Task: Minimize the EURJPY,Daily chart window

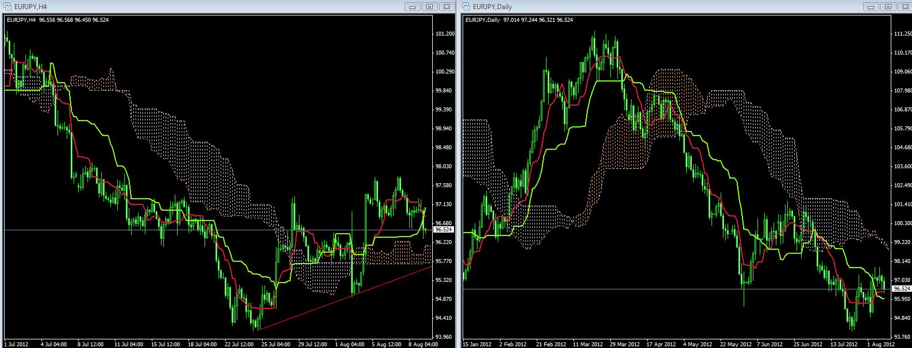Action: coord(871,6)
